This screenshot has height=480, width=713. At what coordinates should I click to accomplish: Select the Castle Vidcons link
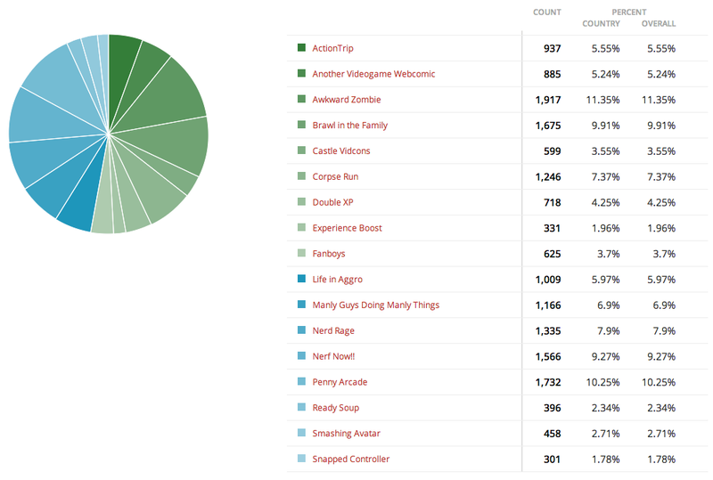coord(341,151)
